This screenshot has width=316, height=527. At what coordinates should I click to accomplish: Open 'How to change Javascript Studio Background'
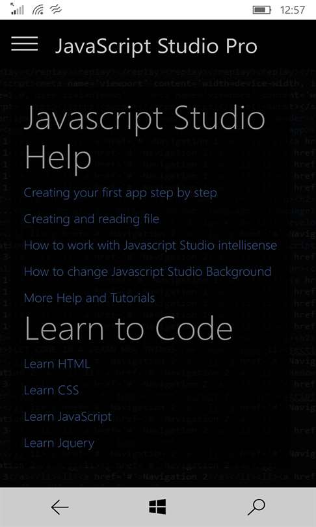(148, 271)
